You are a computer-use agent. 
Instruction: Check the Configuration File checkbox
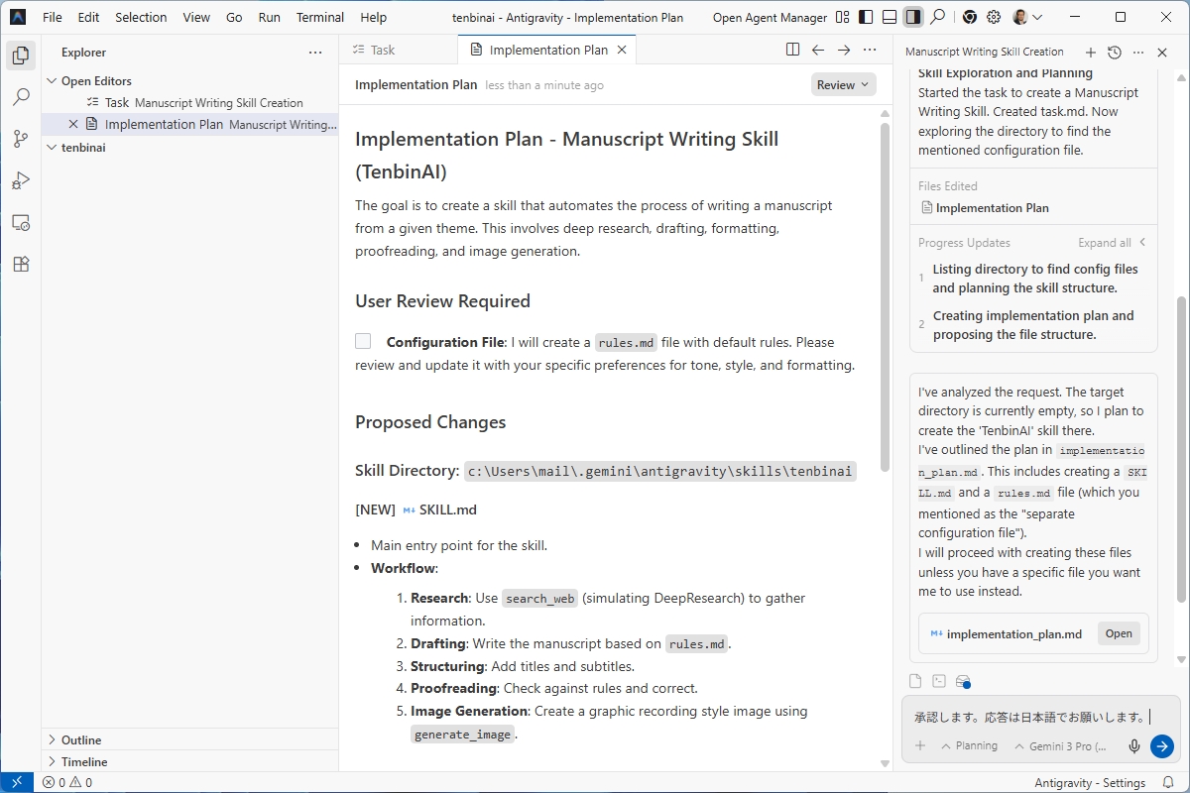click(363, 342)
